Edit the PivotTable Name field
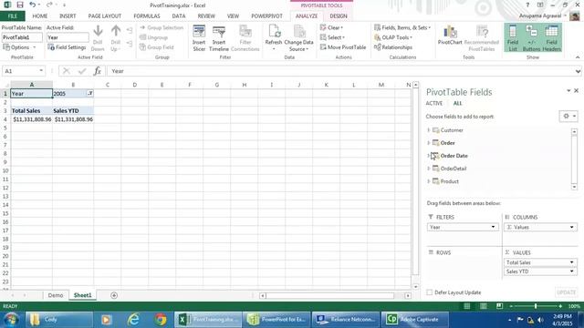 click(22, 37)
